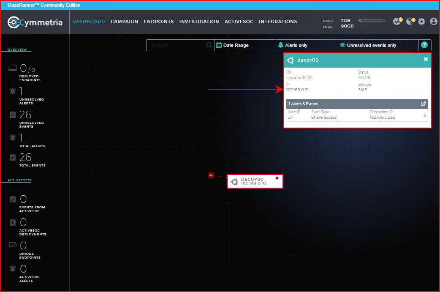
Task: Go to the Dashboard tab
Action: 89,22
